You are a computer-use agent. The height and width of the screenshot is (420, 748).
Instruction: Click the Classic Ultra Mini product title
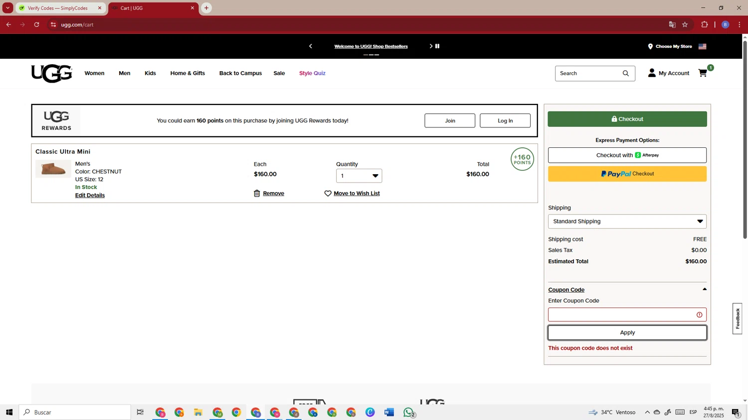point(63,152)
